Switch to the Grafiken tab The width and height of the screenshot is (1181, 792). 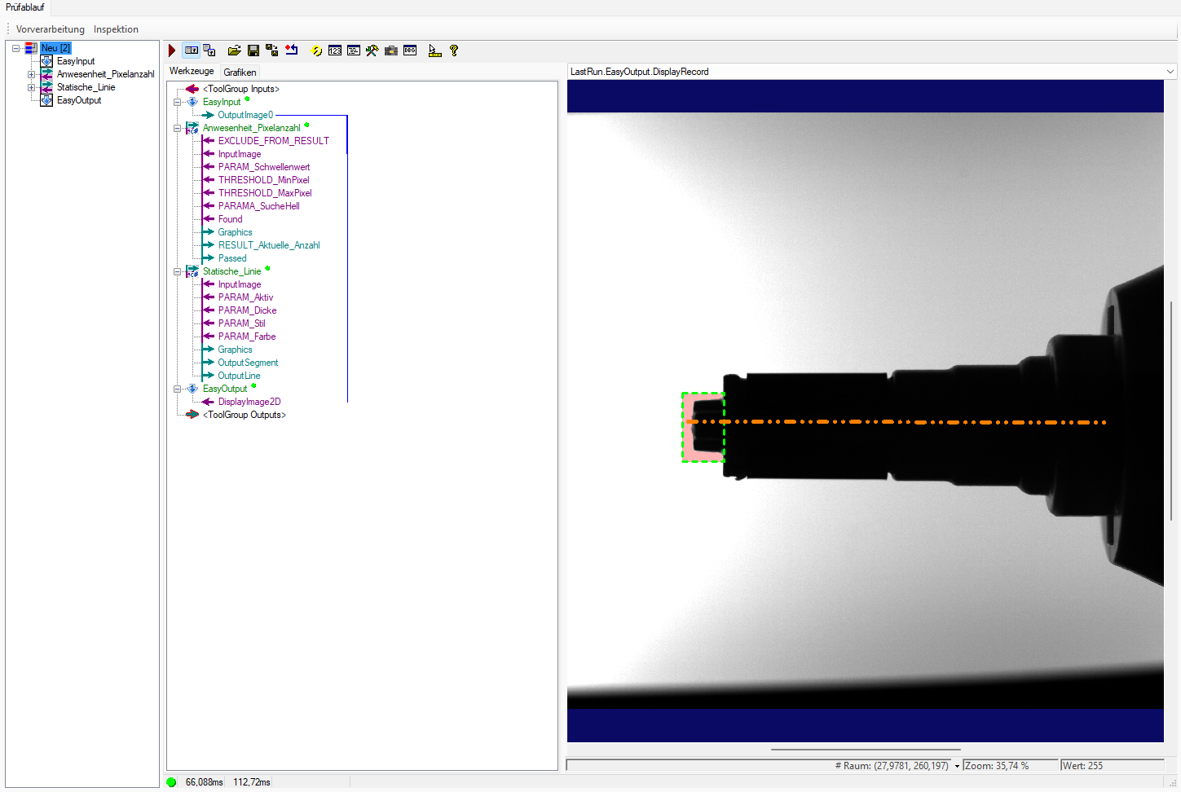coord(240,73)
